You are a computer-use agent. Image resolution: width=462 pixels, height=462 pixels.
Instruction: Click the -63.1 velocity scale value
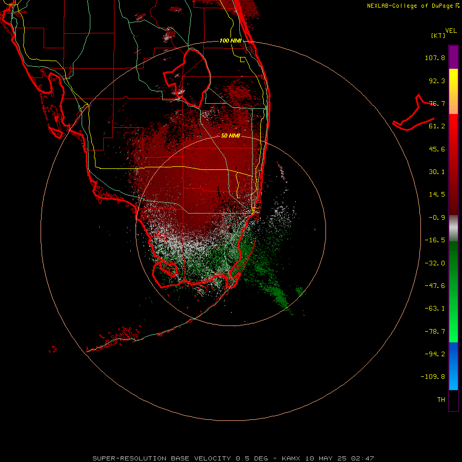click(x=435, y=309)
